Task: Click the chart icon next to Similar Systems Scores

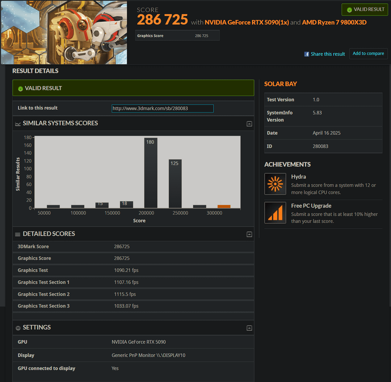Action: click(18, 124)
